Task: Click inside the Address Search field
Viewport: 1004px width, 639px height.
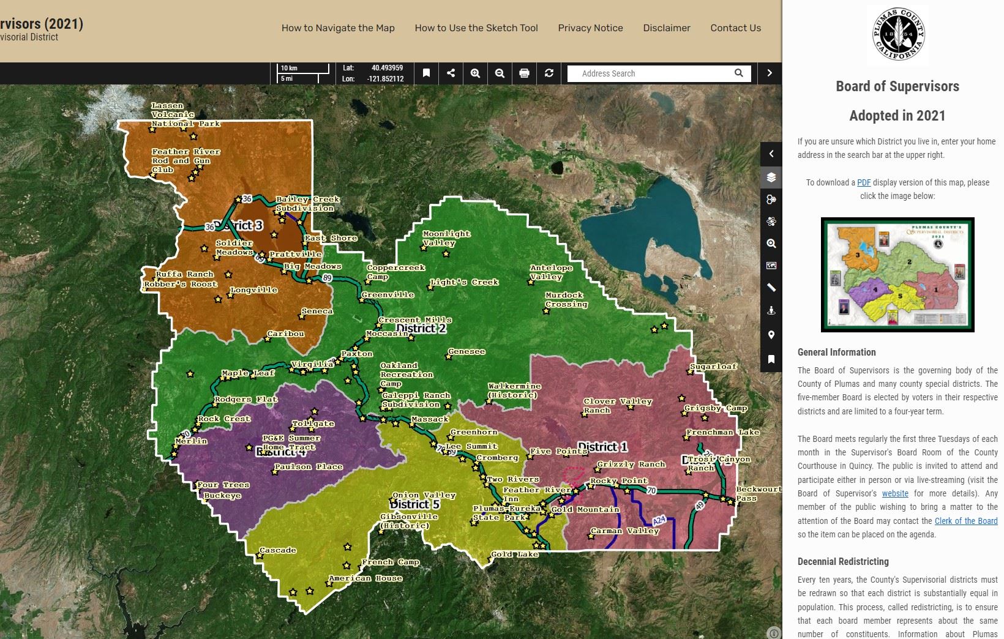Action: click(649, 73)
